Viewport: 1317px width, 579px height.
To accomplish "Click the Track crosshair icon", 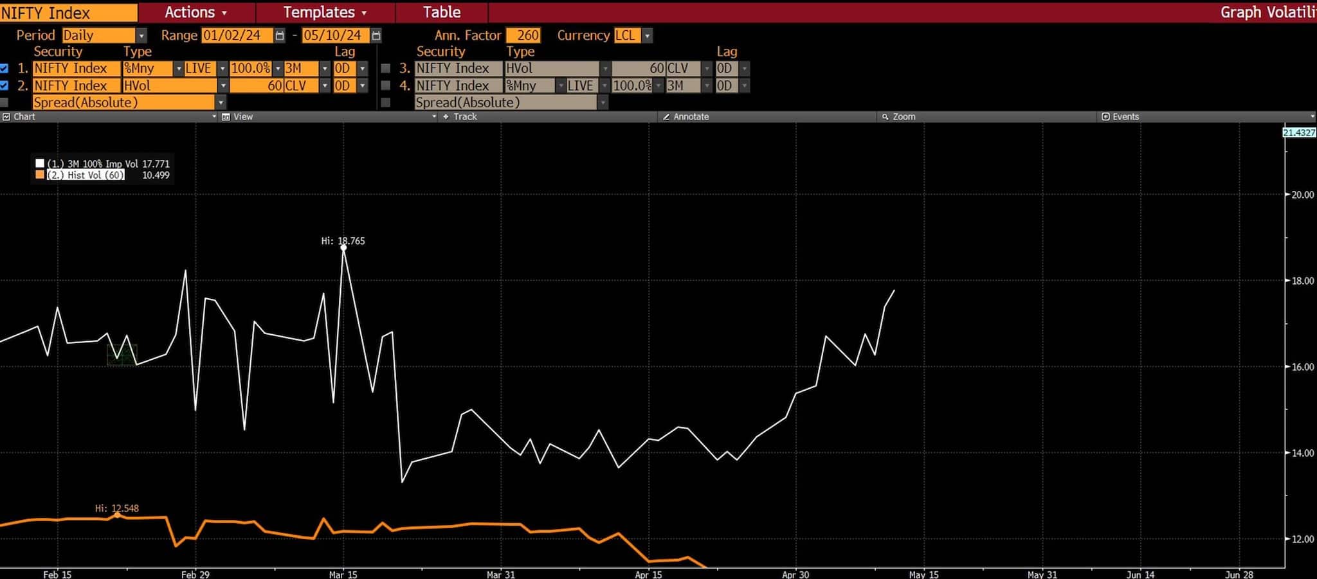I will (x=446, y=117).
